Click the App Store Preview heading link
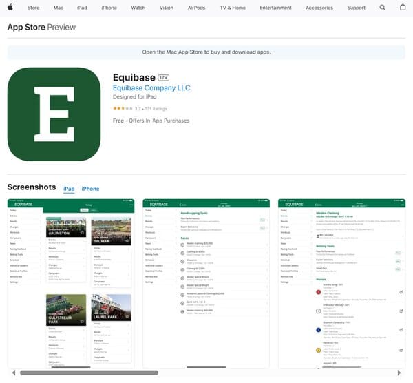This screenshot has width=413, height=383. (x=41, y=27)
